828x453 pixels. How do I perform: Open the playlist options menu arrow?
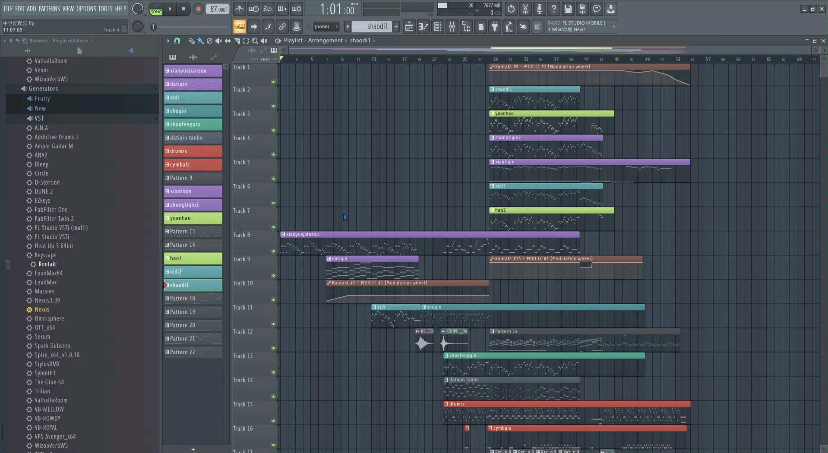(168, 41)
